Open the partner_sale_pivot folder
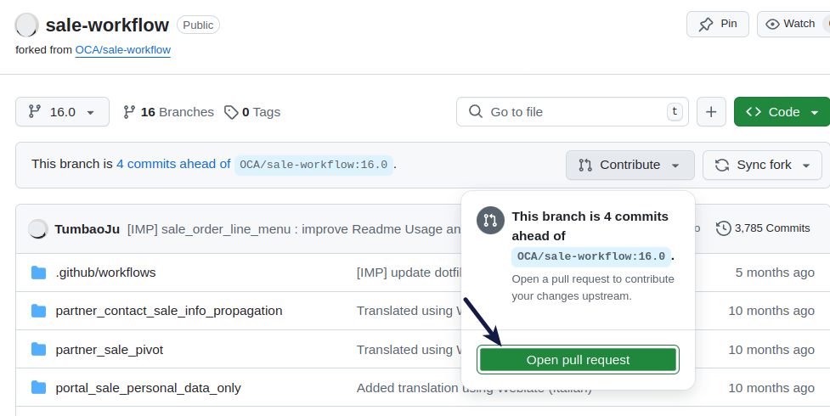The height and width of the screenshot is (416, 830). point(109,349)
